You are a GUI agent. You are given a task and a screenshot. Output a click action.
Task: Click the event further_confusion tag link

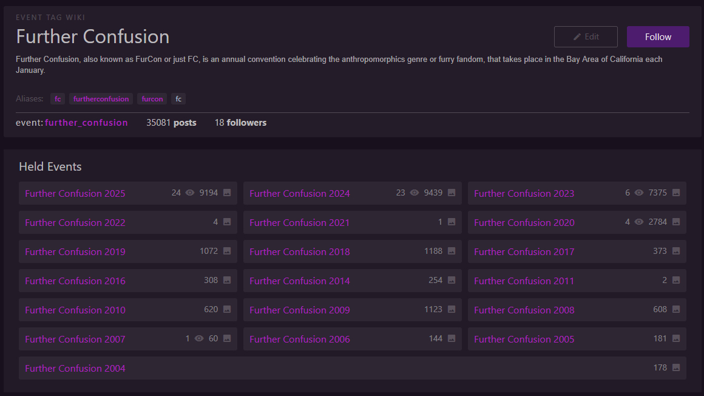(86, 123)
